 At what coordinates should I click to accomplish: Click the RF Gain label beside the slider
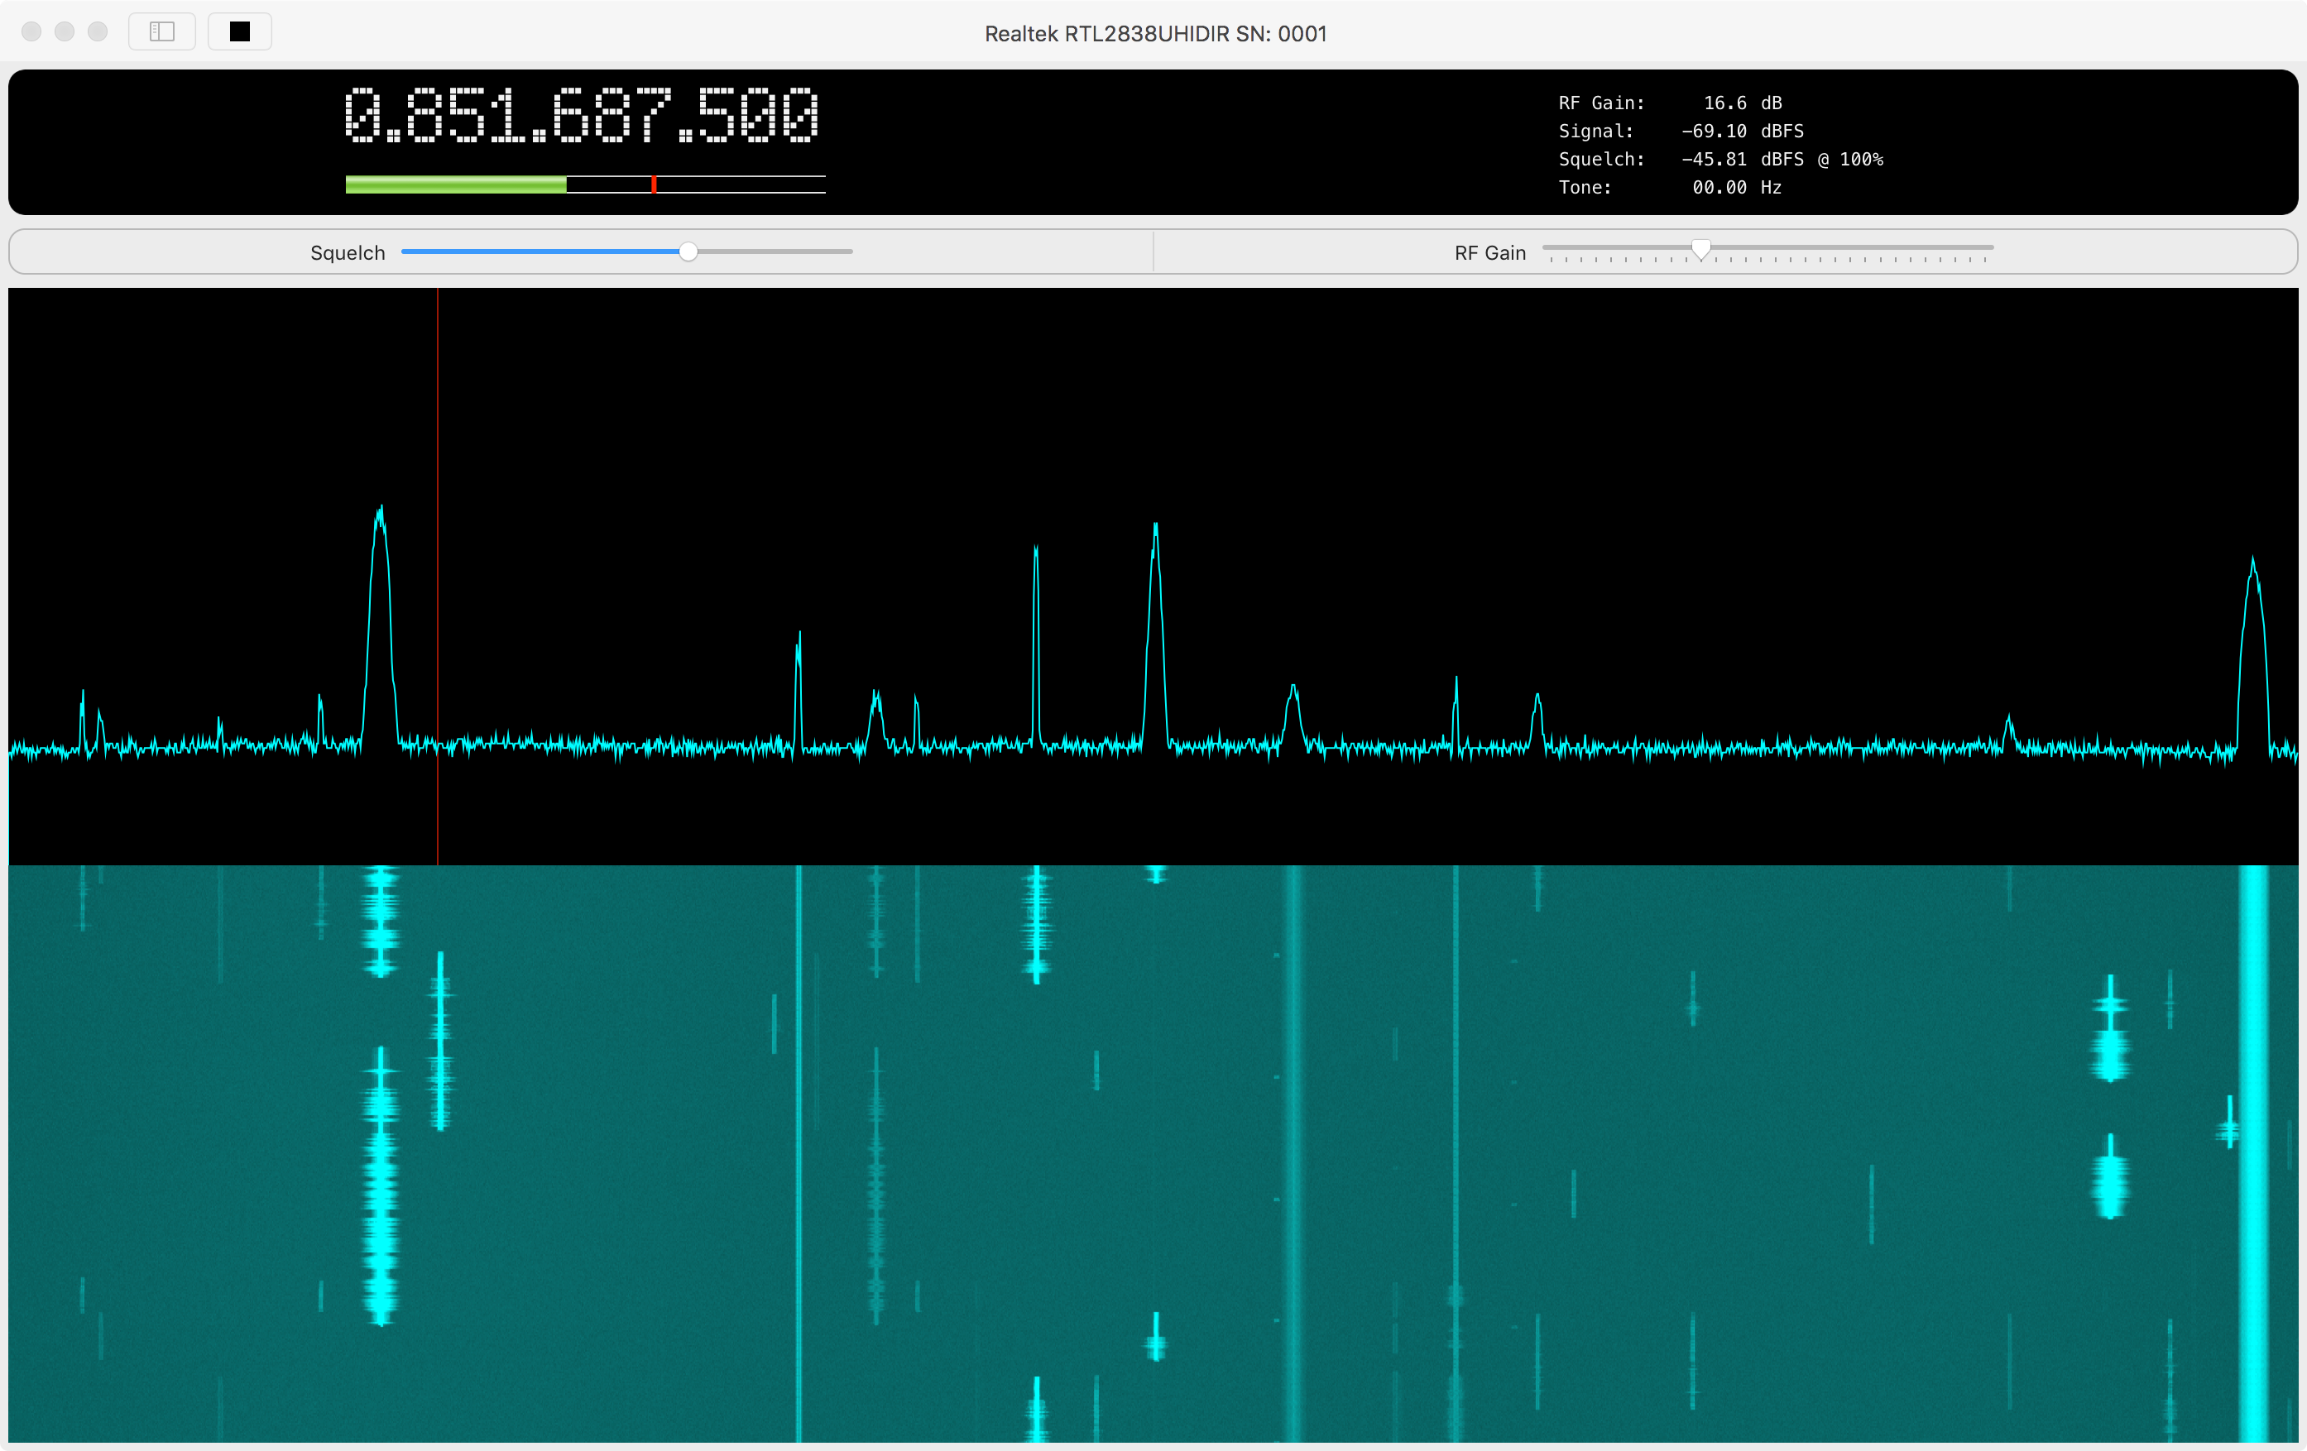[x=1489, y=253]
